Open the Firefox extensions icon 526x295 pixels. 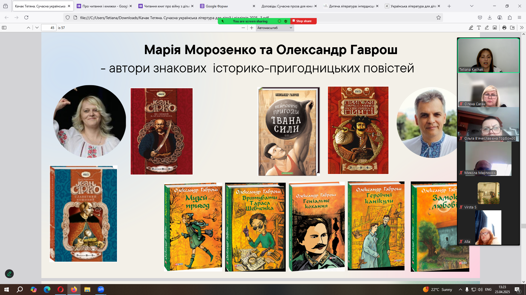(x=510, y=17)
